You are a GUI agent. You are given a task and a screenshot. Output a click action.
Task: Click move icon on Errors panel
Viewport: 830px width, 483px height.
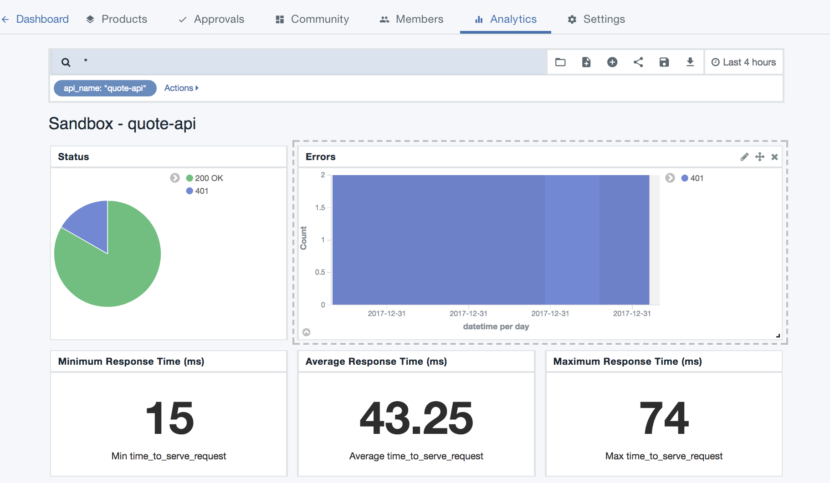[759, 157]
